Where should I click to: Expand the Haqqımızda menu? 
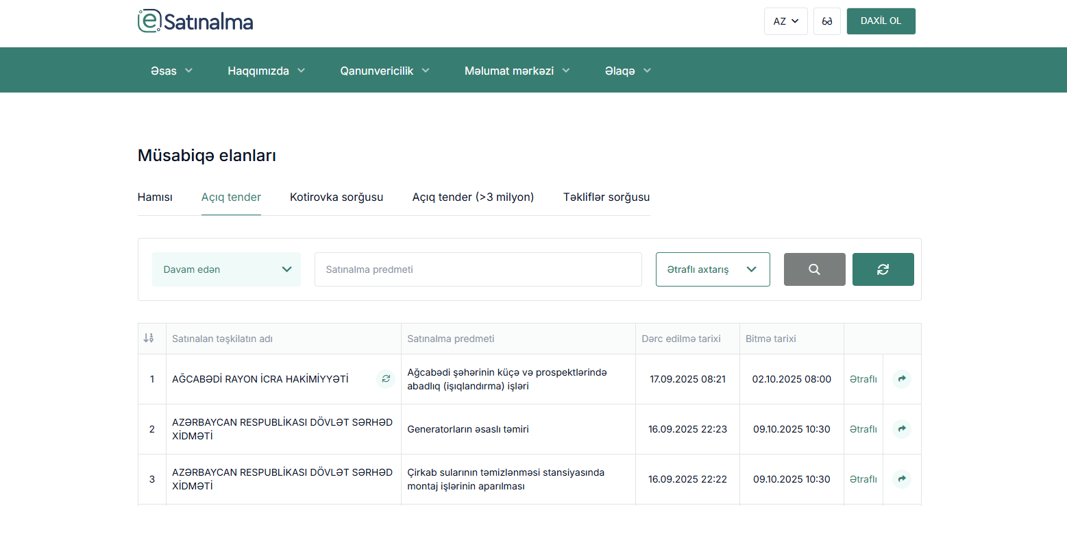coord(267,71)
